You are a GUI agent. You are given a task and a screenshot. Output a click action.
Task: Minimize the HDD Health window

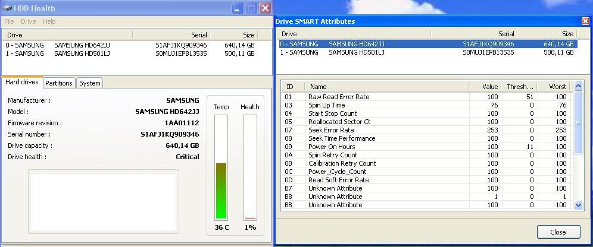(x=238, y=8)
